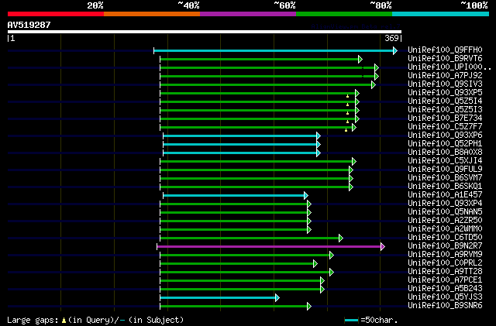Image resolution: width=496 pixels, height=326 pixels.
Task: Click the arrowhead ending the Q9FFH0 alignment
Action: tap(395, 50)
